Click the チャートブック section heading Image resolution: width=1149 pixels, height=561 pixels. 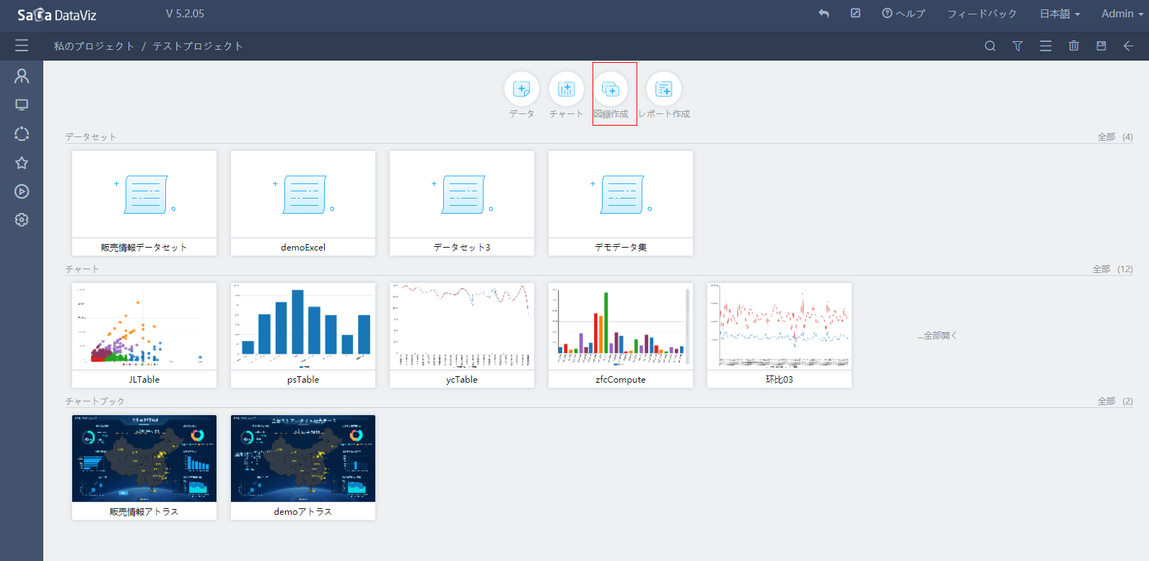tap(95, 401)
